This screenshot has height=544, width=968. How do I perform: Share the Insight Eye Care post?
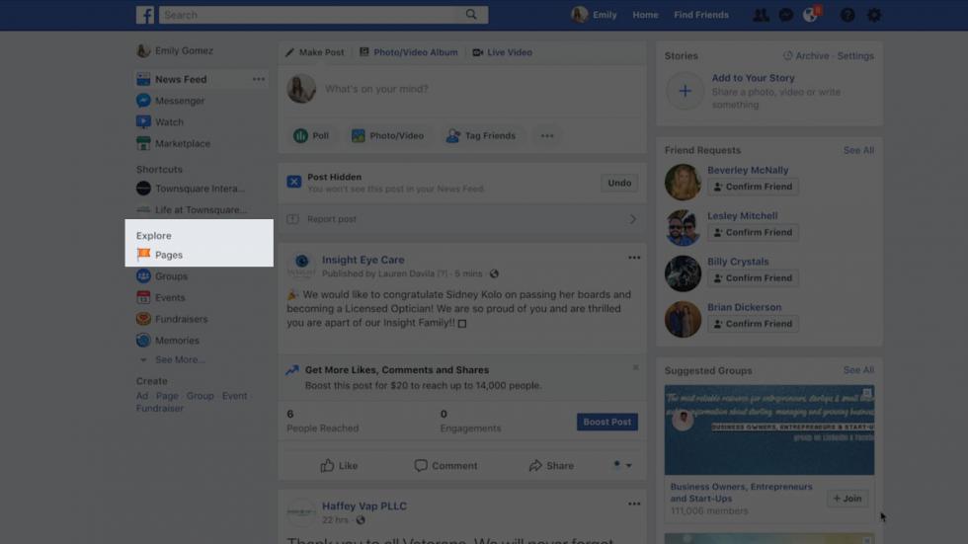click(x=551, y=466)
